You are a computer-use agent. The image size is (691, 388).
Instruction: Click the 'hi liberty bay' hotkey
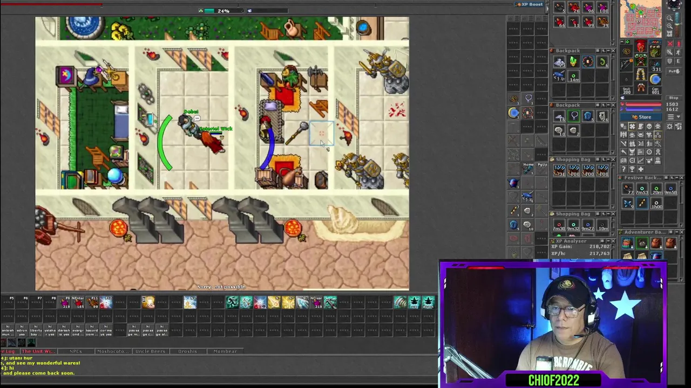point(36,330)
